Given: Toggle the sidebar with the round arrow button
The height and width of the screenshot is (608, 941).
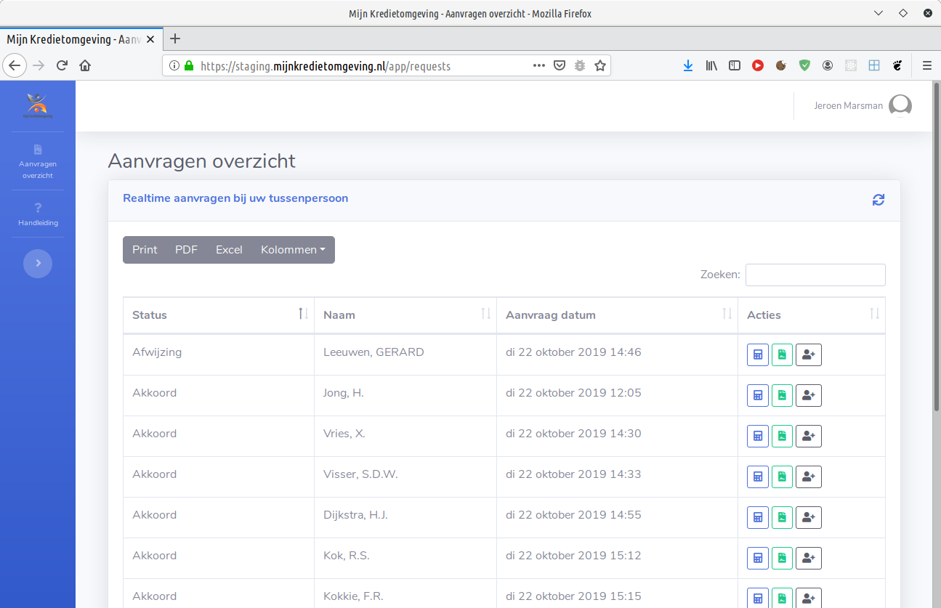Looking at the screenshot, I should click(x=38, y=264).
